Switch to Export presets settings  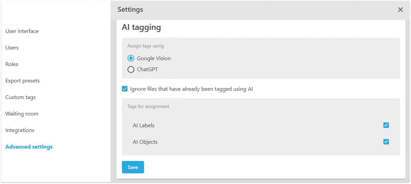pos(22,81)
